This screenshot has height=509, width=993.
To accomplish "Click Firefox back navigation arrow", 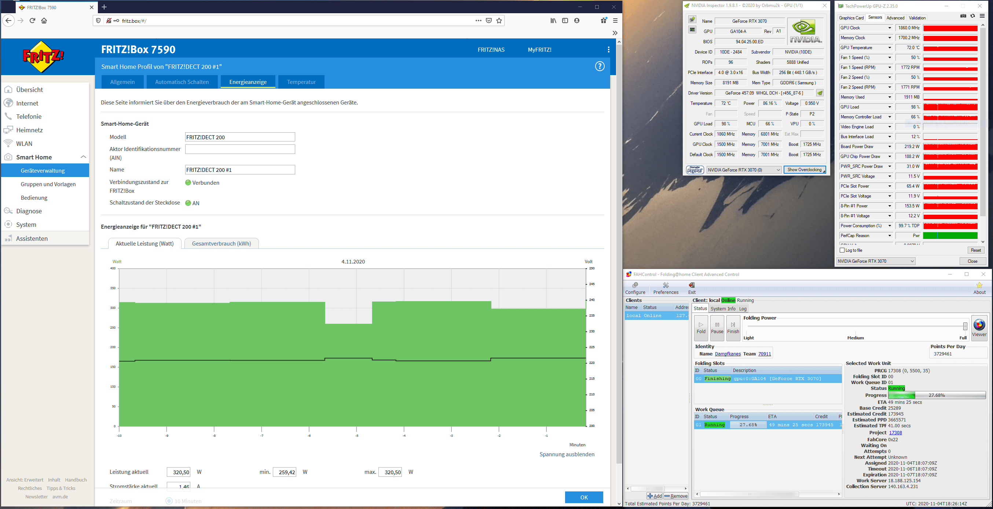I will point(8,21).
